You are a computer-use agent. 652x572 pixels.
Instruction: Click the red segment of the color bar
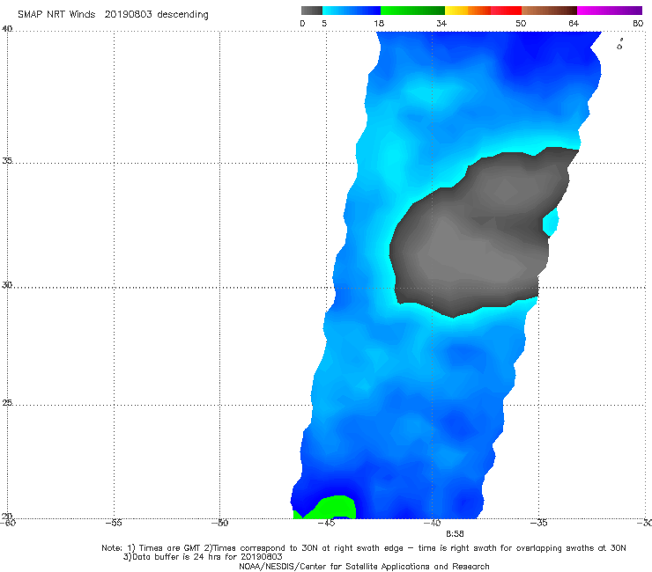tap(506, 11)
